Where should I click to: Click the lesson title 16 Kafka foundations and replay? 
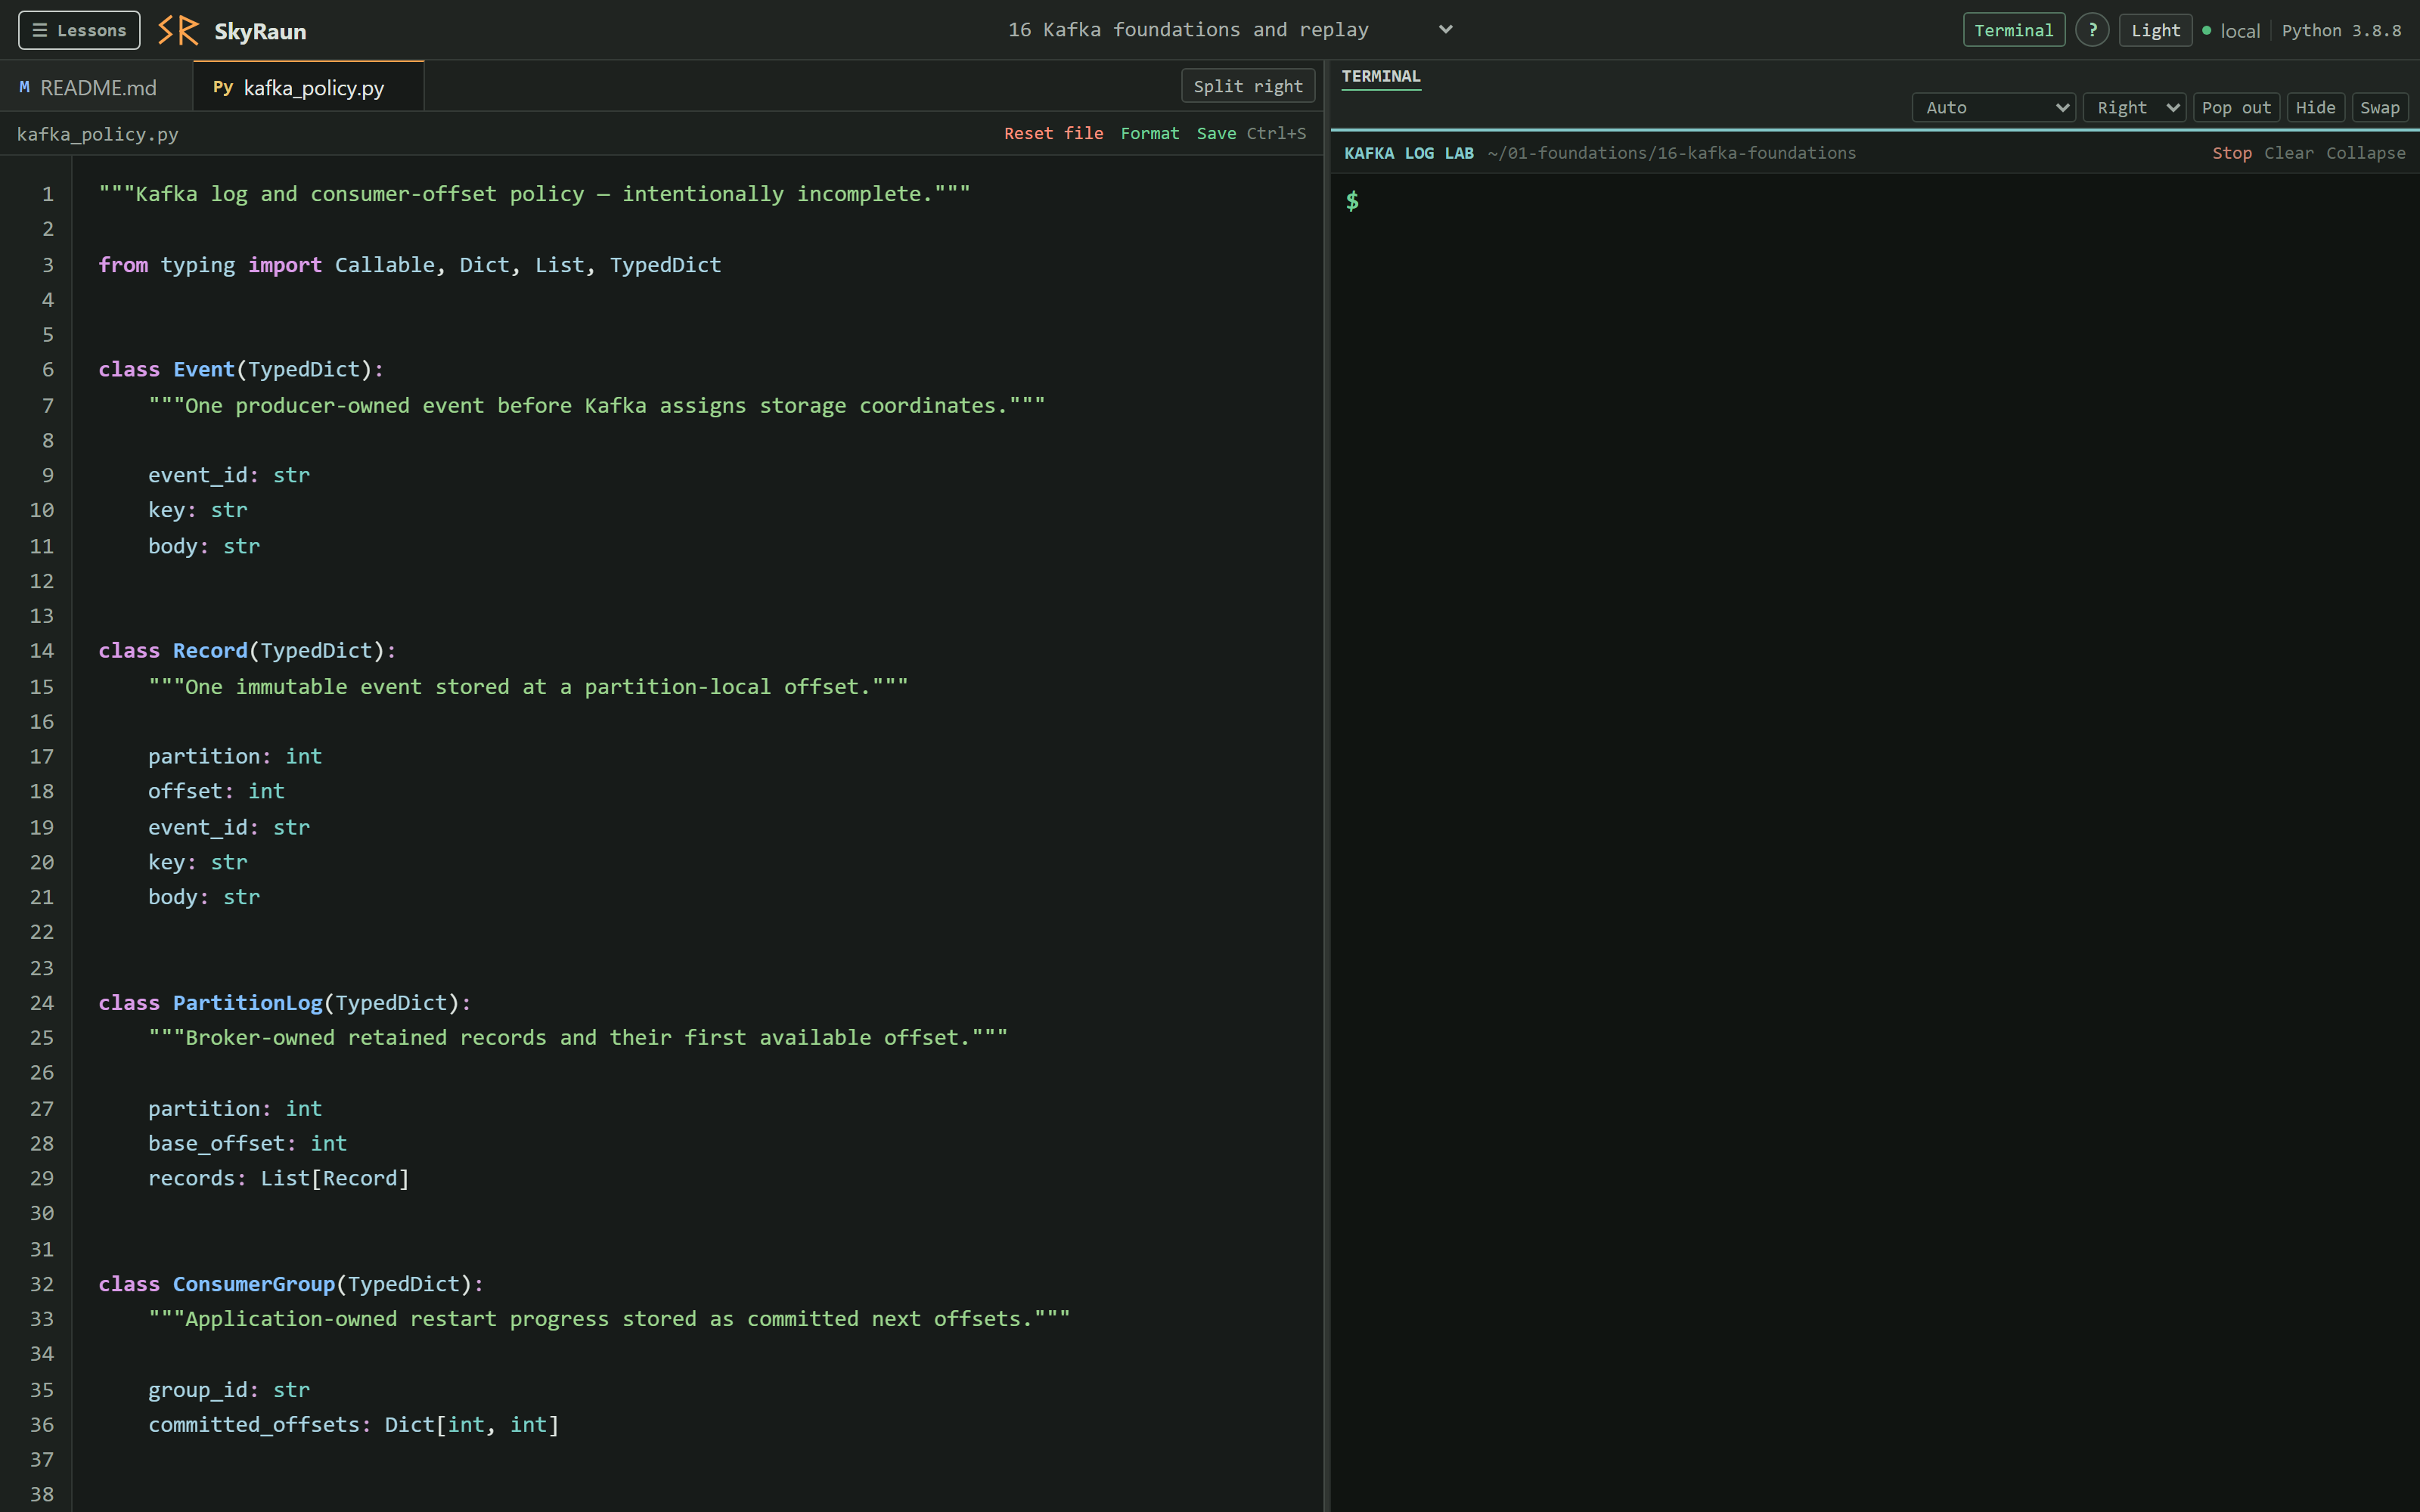1188,30
